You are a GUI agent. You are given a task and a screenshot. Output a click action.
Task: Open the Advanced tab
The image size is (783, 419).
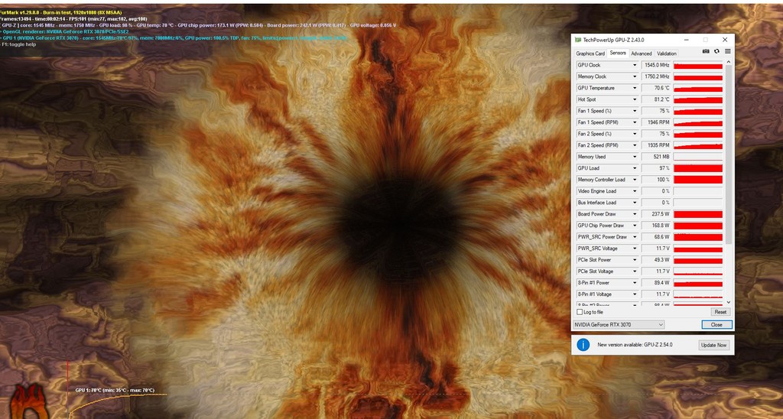tap(642, 54)
